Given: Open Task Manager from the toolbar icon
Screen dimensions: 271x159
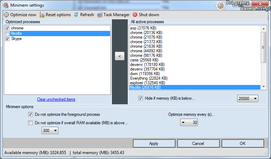Looking at the screenshot, I should [100, 15].
